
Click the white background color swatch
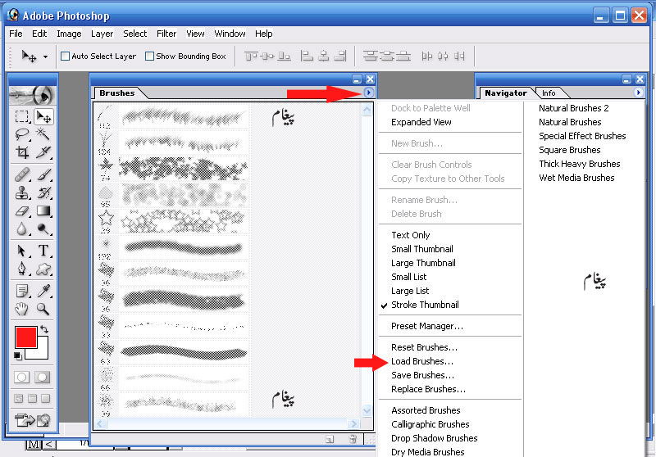[41, 354]
